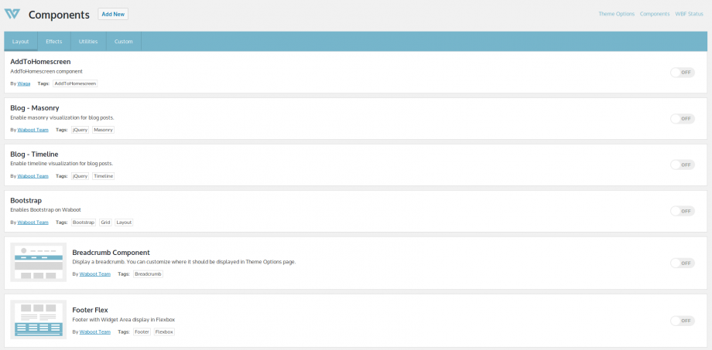Click 'Display a breadcrumb' description text
This screenshot has width=712, height=350.
(184, 262)
